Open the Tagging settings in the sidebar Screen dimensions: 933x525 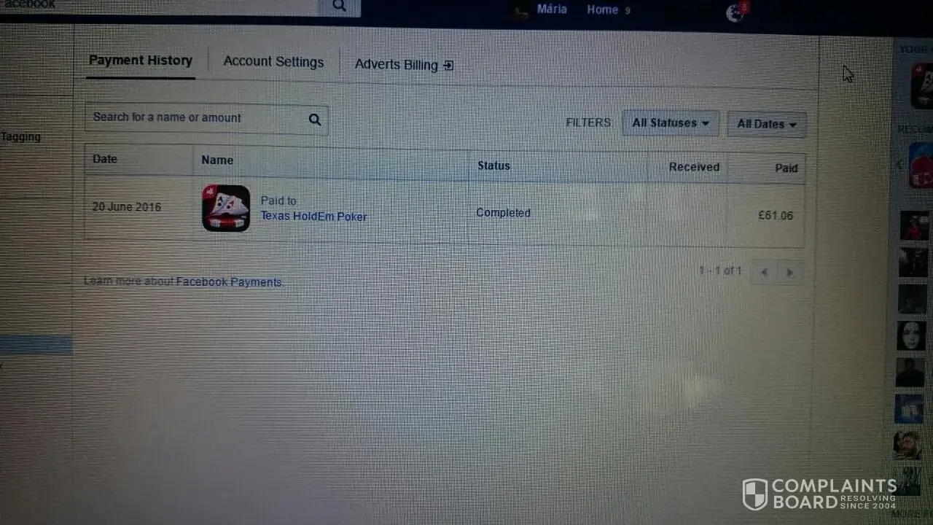(20, 136)
